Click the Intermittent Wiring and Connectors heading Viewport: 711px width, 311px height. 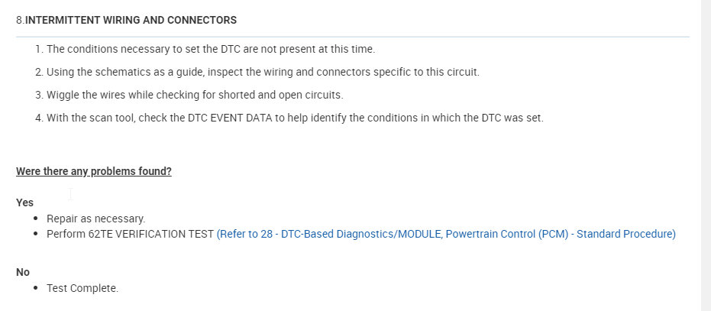tap(131, 20)
